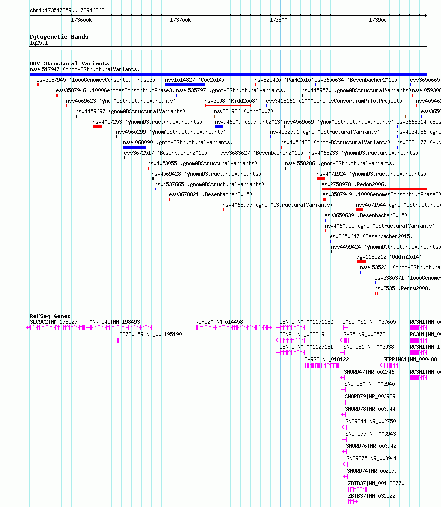
Task: Open the CENPL|NM_001171182 gene label
Action: (306, 322)
